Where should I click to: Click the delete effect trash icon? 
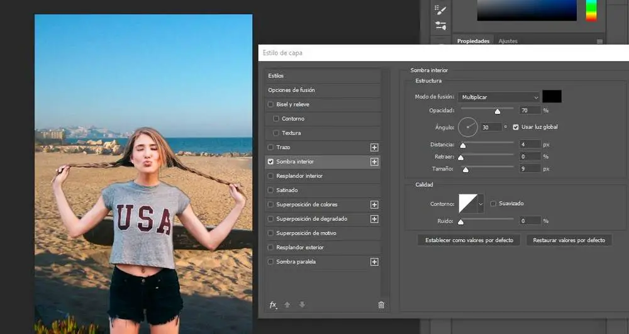(x=381, y=305)
